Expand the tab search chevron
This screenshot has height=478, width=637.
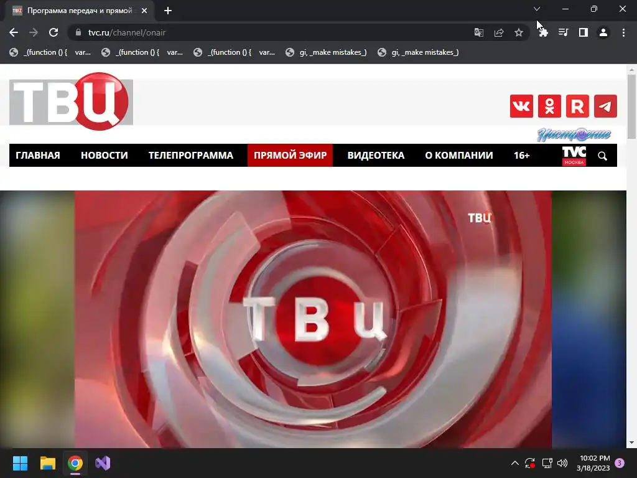point(537,9)
